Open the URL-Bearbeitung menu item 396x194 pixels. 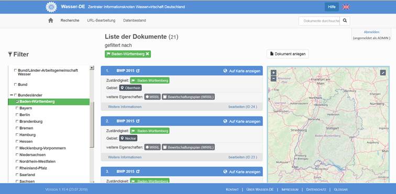click(x=101, y=20)
